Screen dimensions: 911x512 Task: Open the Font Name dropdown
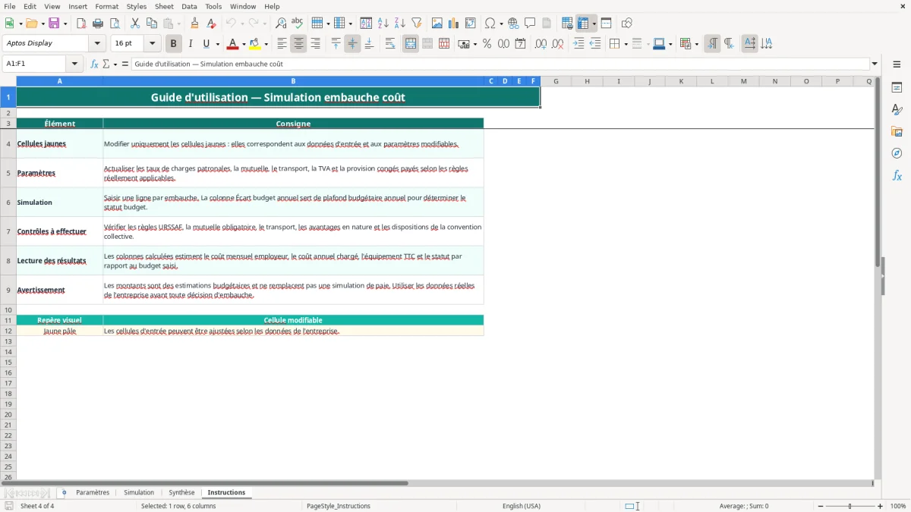click(x=97, y=44)
